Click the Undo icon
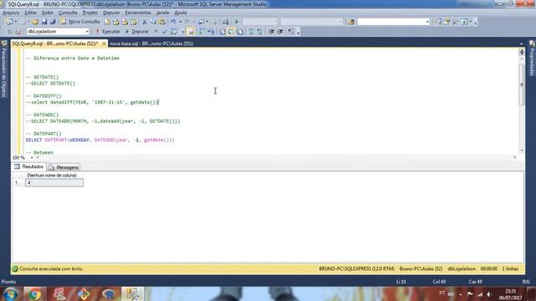The image size is (536, 301). (x=173, y=22)
